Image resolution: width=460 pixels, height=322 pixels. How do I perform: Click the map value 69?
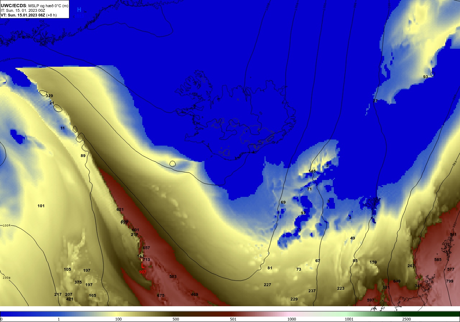(283, 202)
